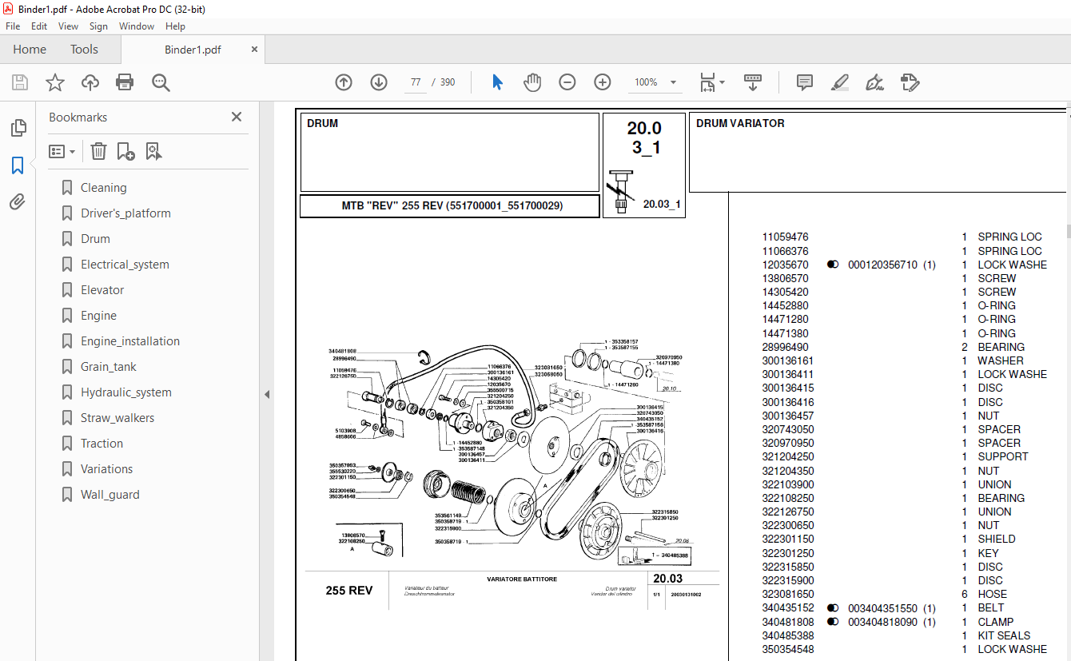Add this document to starred favorites

point(55,82)
